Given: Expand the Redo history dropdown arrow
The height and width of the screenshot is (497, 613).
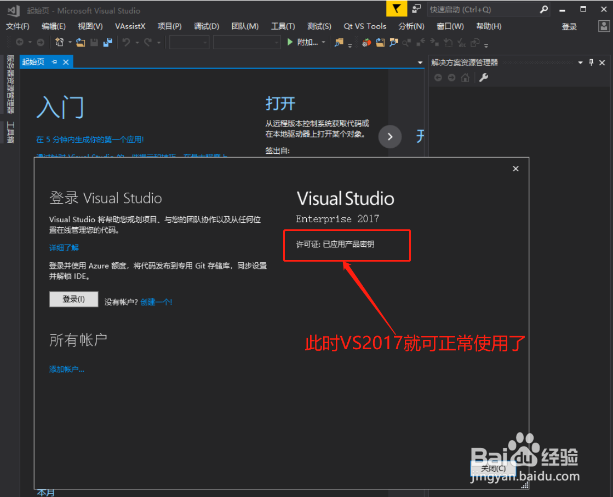Looking at the screenshot, I should pyautogui.click(x=159, y=42).
